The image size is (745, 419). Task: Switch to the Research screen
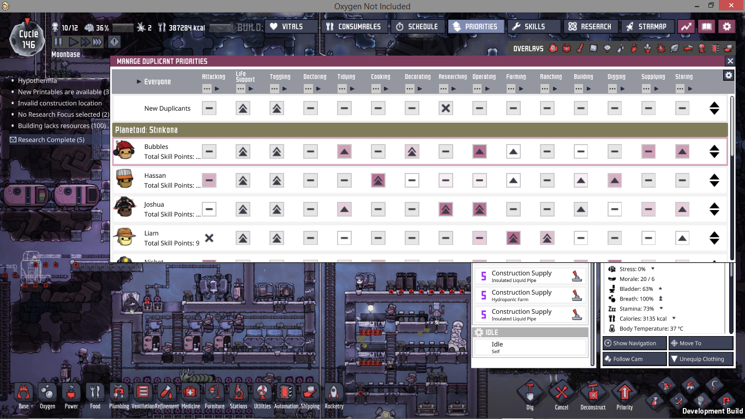590,26
